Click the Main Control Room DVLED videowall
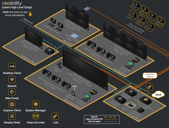 85,70
